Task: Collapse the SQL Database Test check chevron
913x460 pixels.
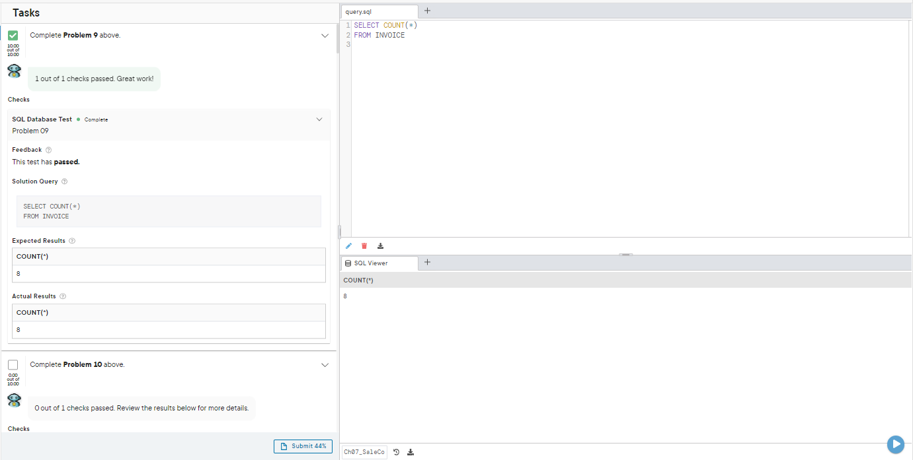Action: (x=319, y=119)
